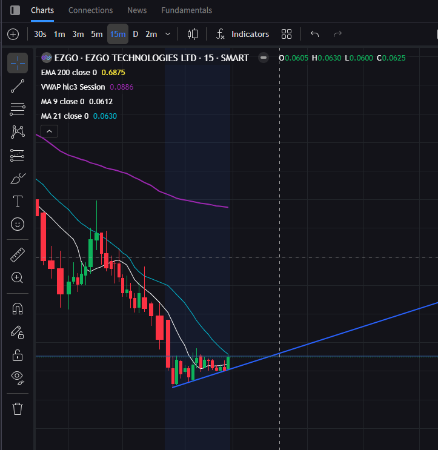Collapse the indicator legend chevron
The height and width of the screenshot is (450, 438).
click(49, 131)
